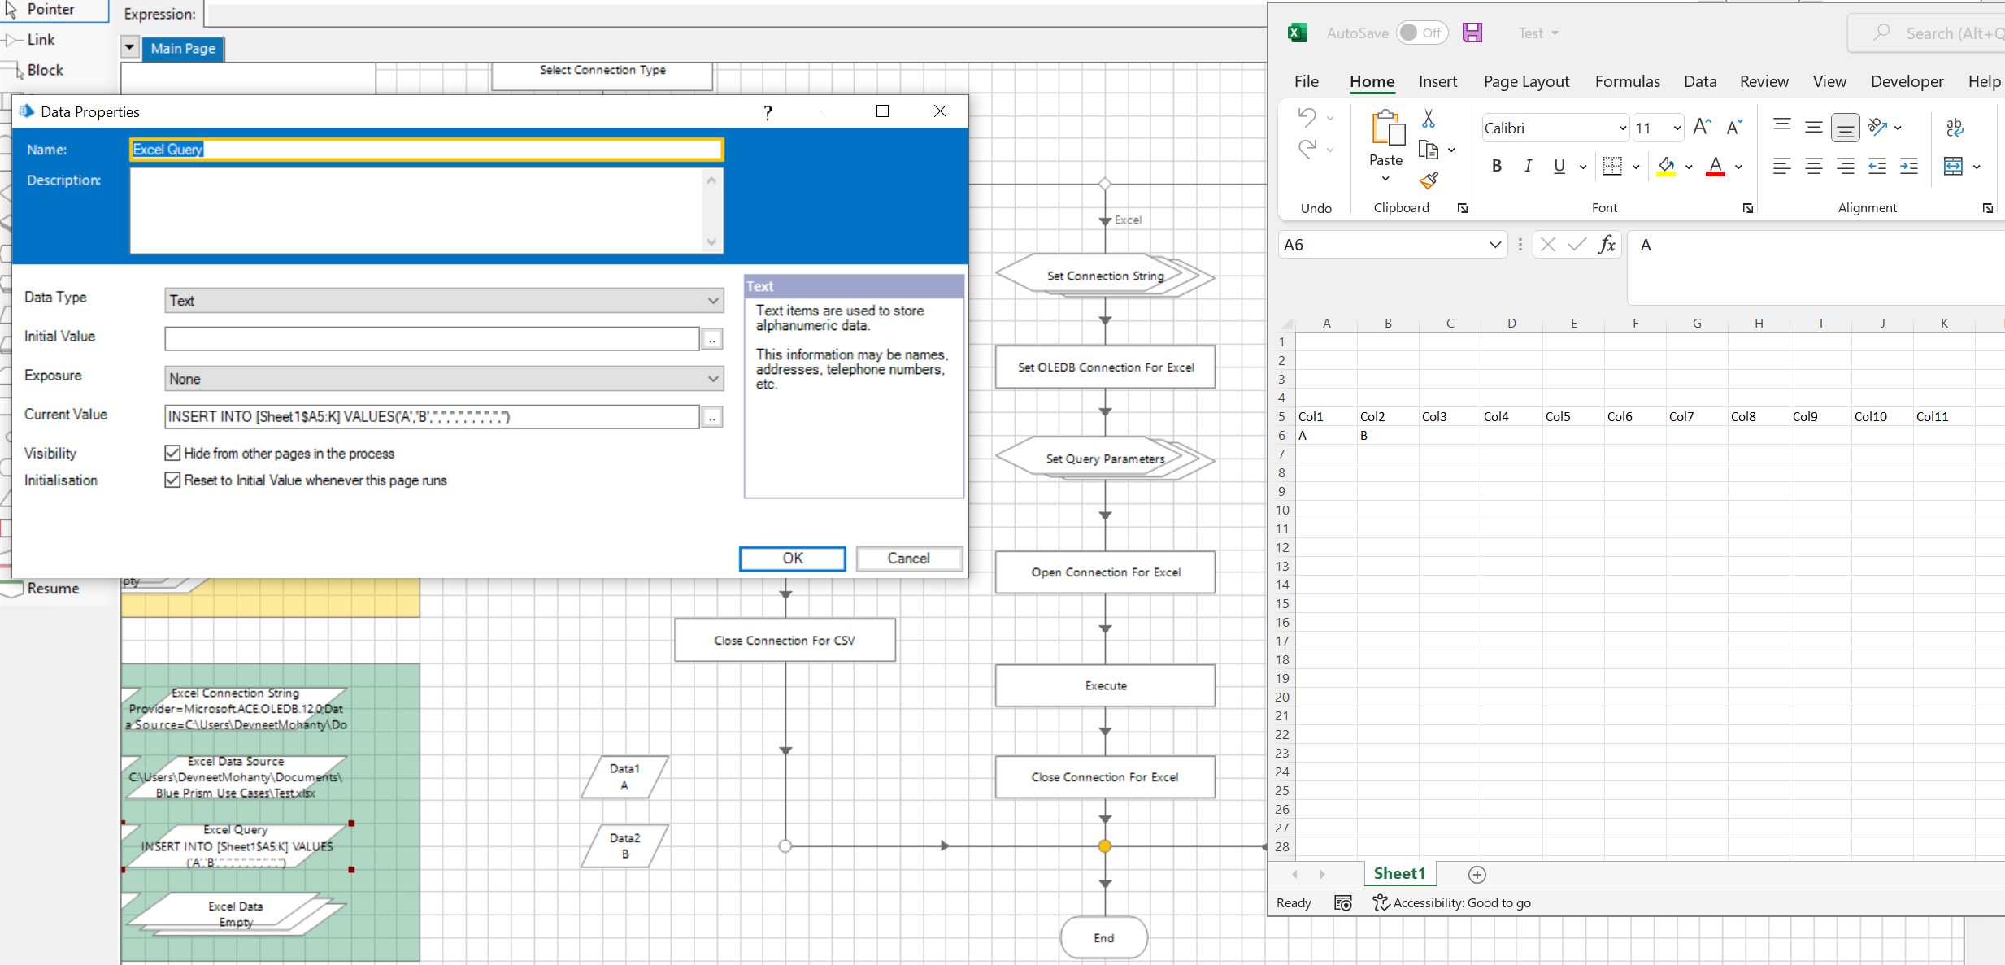Apply Bold formatting to cell A6
This screenshot has height=965, width=2005.
pyautogui.click(x=1496, y=166)
